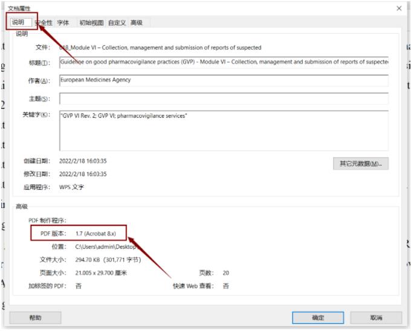Click the 页面大小 value 21.005 x 29.700 厘米
Viewport: 411px width, 331px height.
pos(101,273)
